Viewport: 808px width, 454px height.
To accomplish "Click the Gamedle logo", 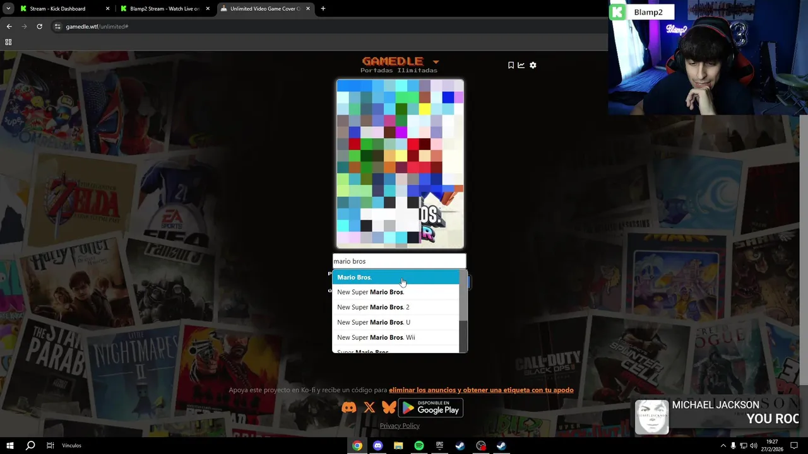I will [x=392, y=61].
